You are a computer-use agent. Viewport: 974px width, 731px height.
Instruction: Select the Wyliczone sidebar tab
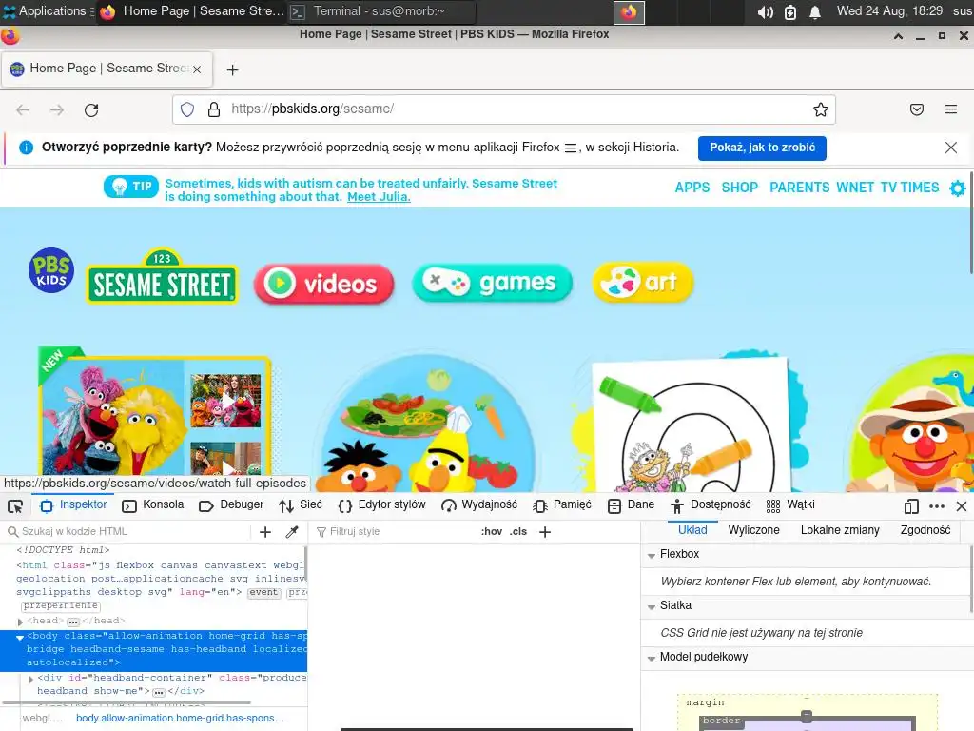coord(753,530)
